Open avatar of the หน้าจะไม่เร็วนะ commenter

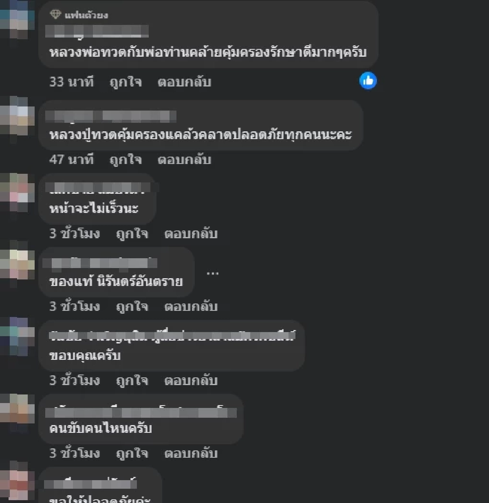[x=16, y=193]
